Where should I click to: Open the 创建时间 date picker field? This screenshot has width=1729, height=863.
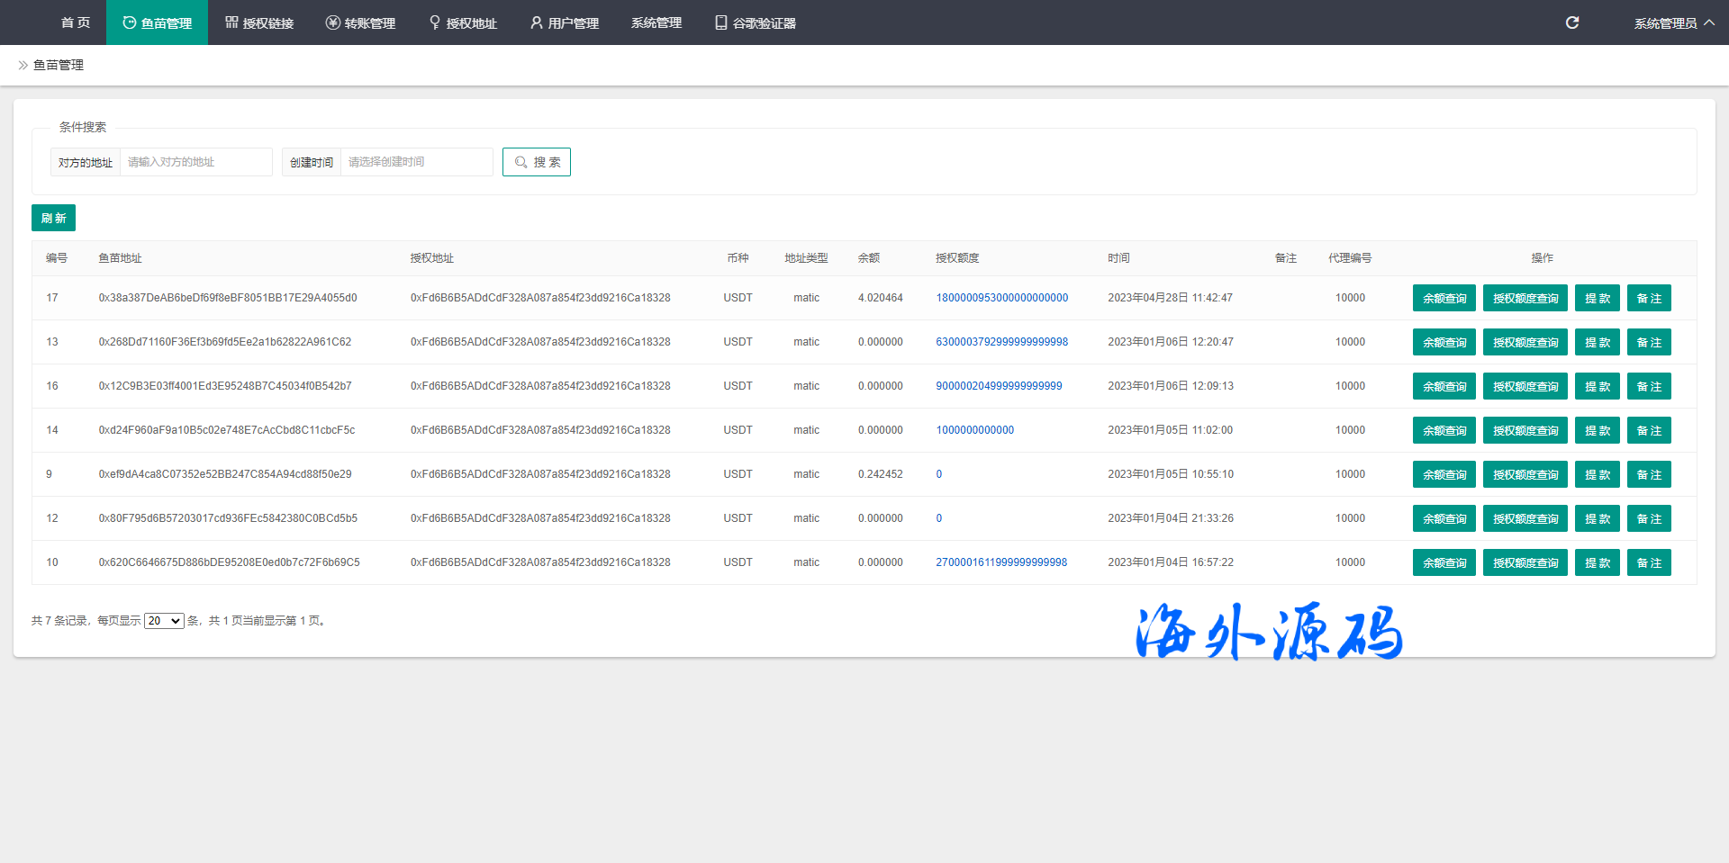click(416, 162)
